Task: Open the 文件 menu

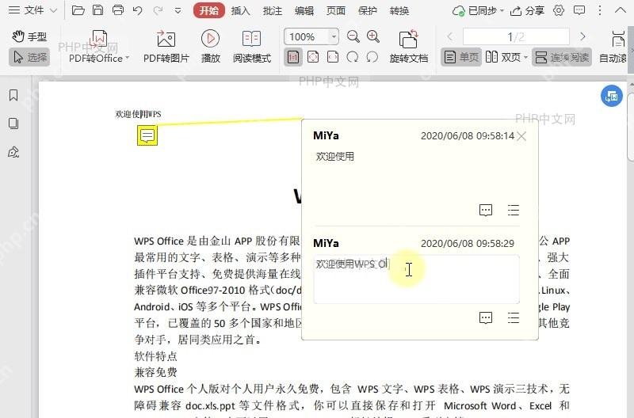Action: click(x=26, y=10)
